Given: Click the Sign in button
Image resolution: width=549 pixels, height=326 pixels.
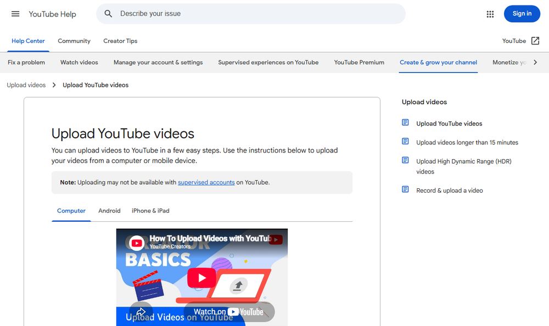Looking at the screenshot, I should point(522,14).
